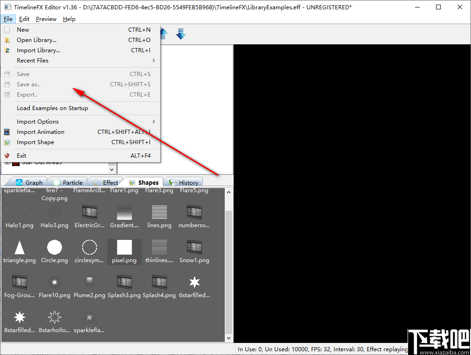Click Import Shape in the File menu
The width and height of the screenshot is (471, 355).
coord(35,142)
